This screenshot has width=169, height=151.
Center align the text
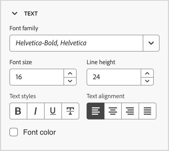pyautogui.click(x=113, y=111)
